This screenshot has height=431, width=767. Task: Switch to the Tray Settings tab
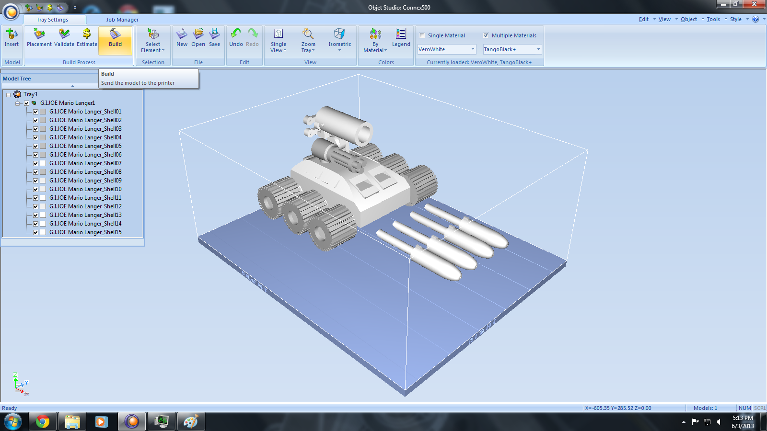click(x=52, y=20)
